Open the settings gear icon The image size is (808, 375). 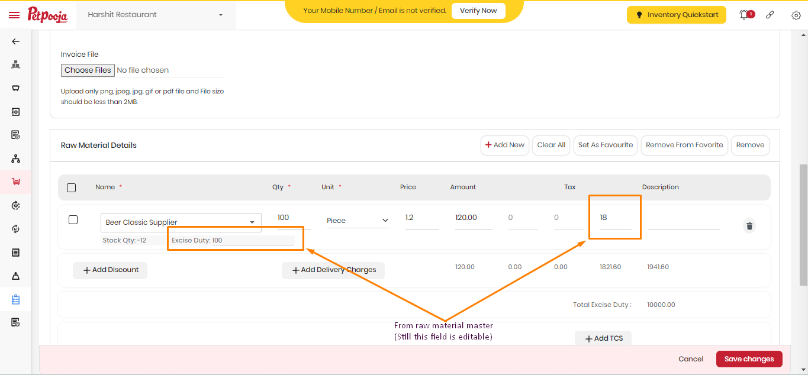[796, 15]
